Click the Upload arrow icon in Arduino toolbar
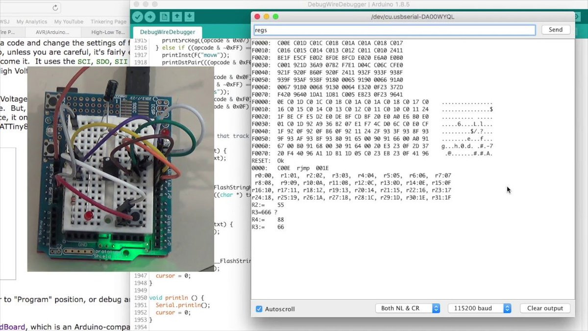The image size is (588, 331). [x=149, y=17]
